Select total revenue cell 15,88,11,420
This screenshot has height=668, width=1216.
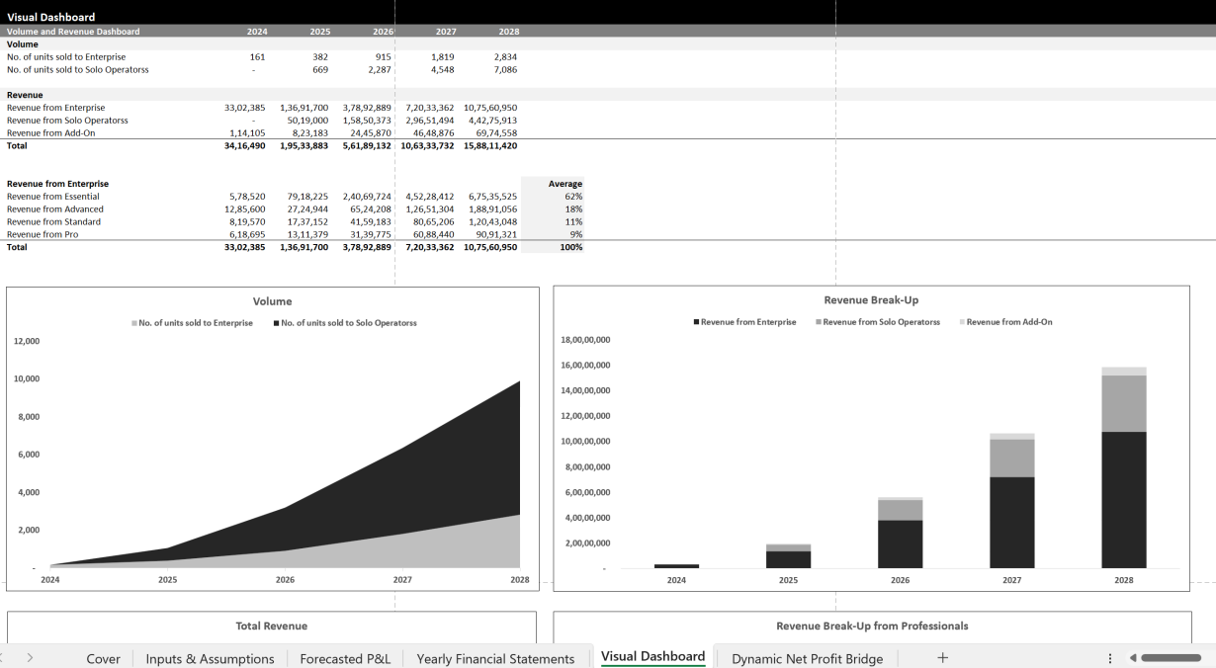point(490,145)
